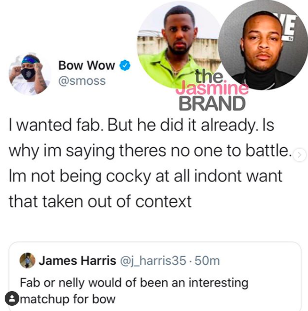
Task: Open Bow Wow's masked profile picture
Action: [29, 74]
